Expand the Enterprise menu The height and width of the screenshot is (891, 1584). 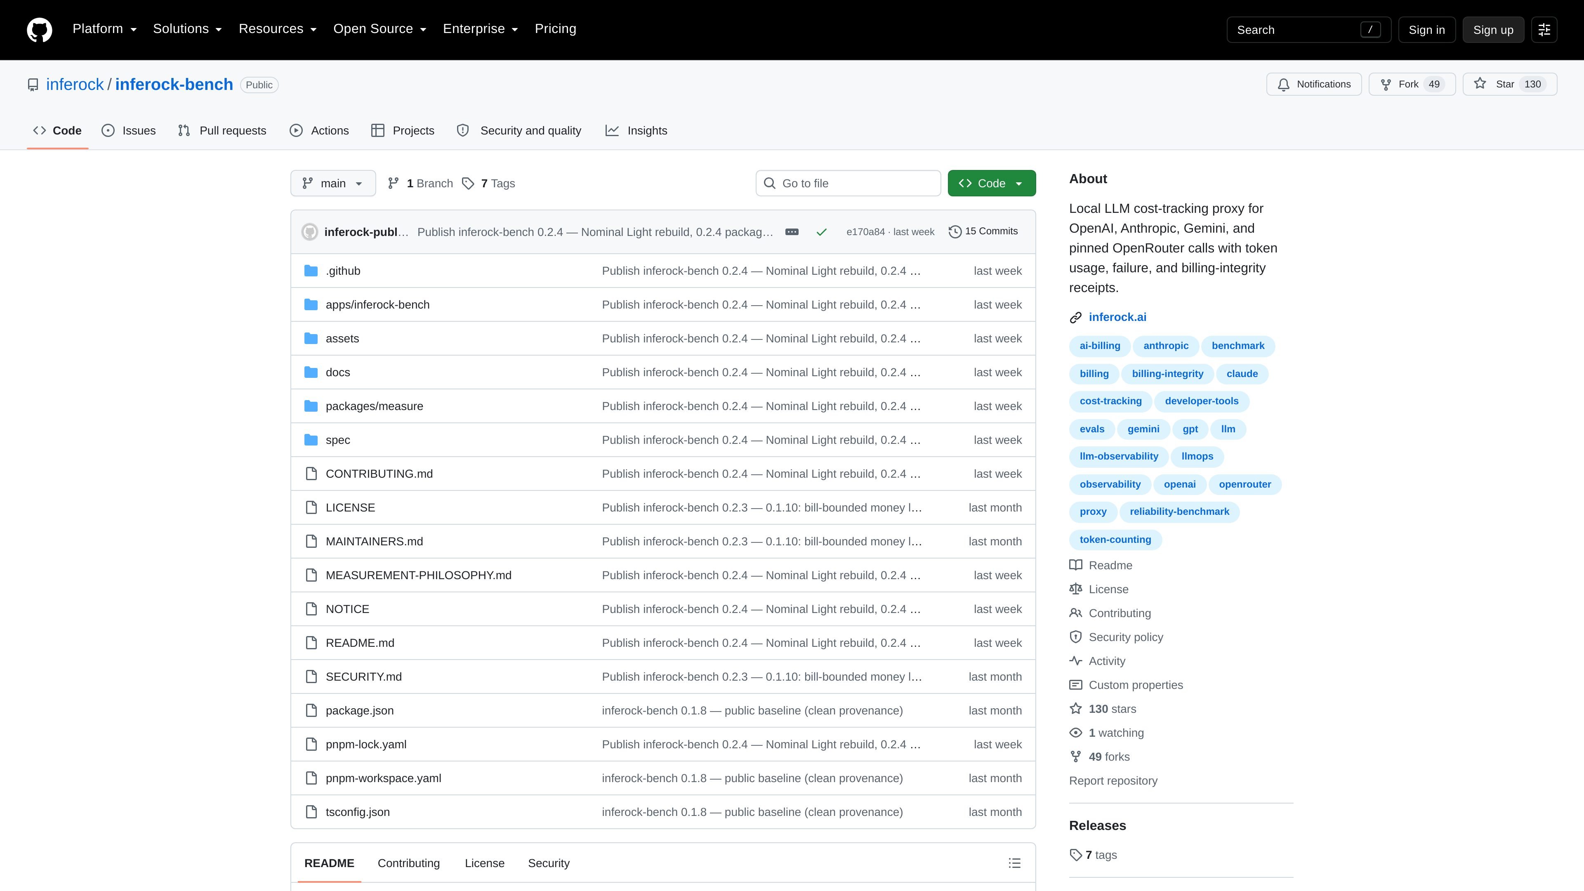[480, 29]
